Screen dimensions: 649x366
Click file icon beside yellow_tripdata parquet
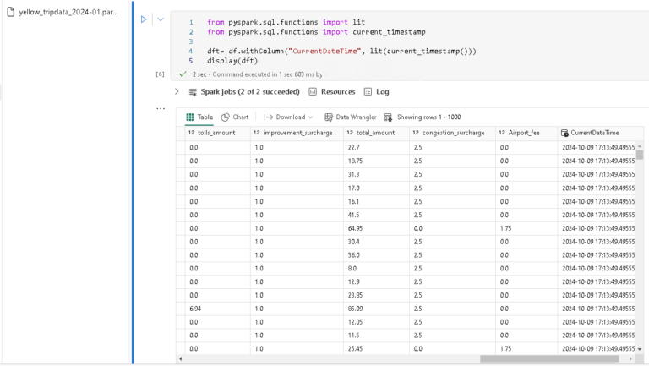coord(11,12)
